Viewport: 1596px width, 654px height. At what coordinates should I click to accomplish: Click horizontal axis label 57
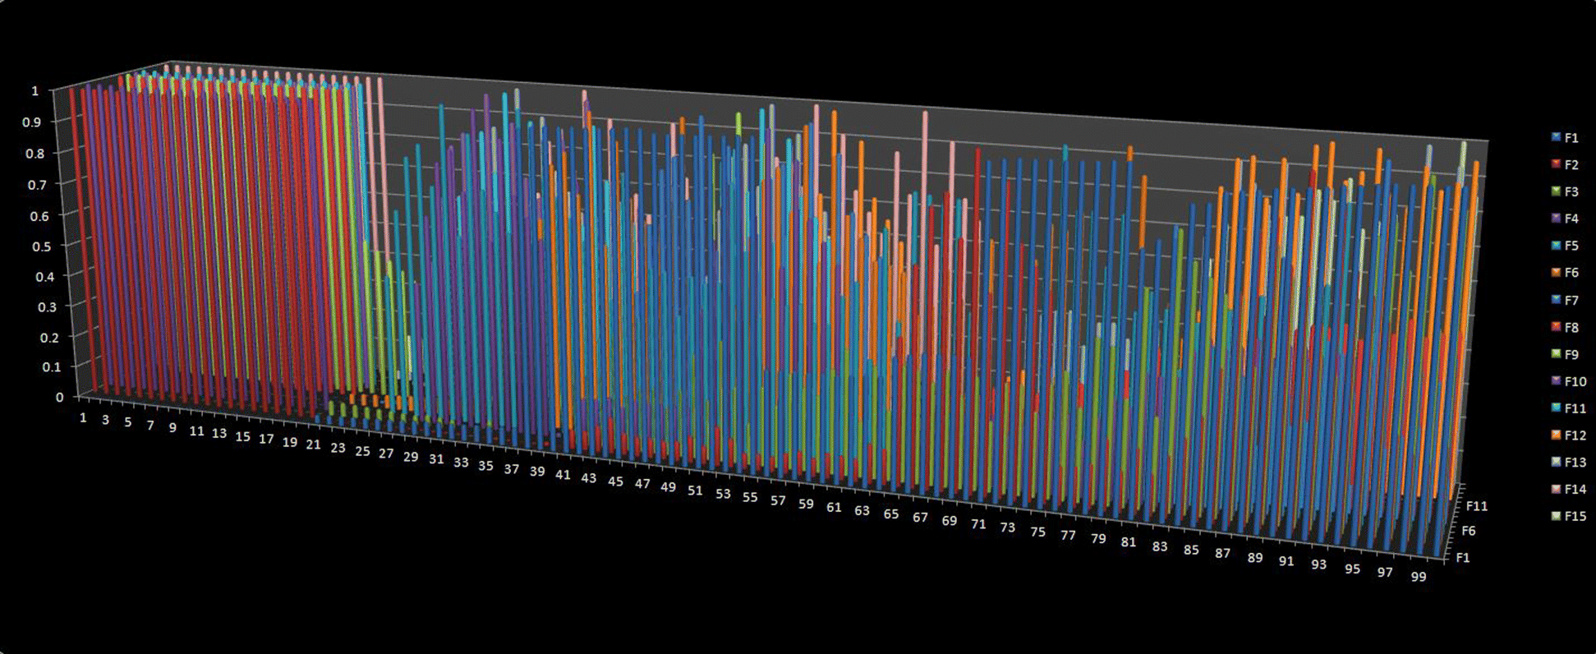(x=777, y=500)
